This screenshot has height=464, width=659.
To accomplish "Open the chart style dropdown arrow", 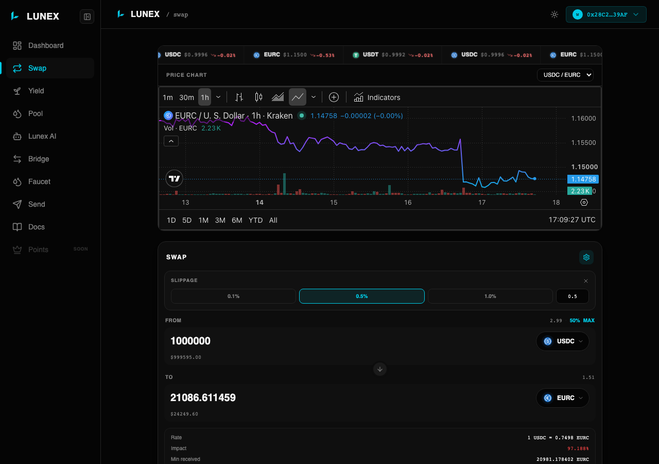I will (313, 97).
